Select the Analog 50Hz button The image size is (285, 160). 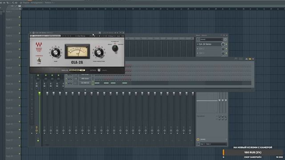pyautogui.click(x=72, y=70)
